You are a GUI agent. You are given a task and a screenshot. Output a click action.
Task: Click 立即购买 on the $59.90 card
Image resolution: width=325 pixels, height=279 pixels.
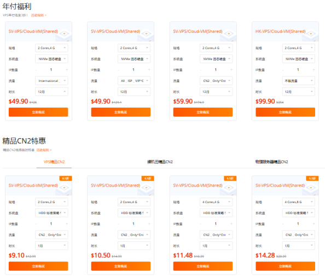click(203, 112)
